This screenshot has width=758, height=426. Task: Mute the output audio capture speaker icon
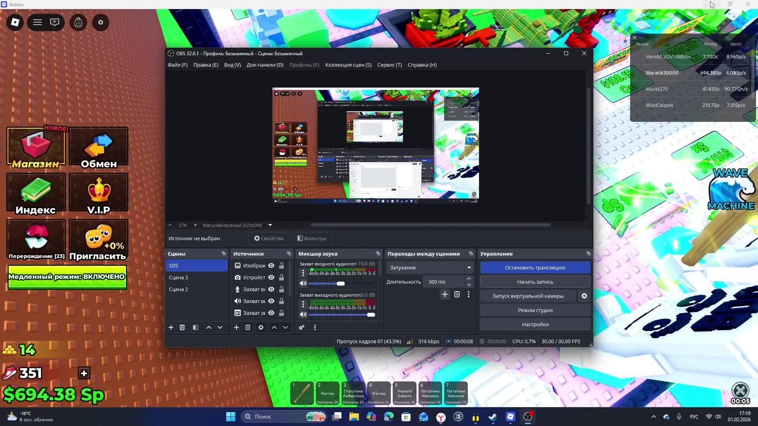303,314
